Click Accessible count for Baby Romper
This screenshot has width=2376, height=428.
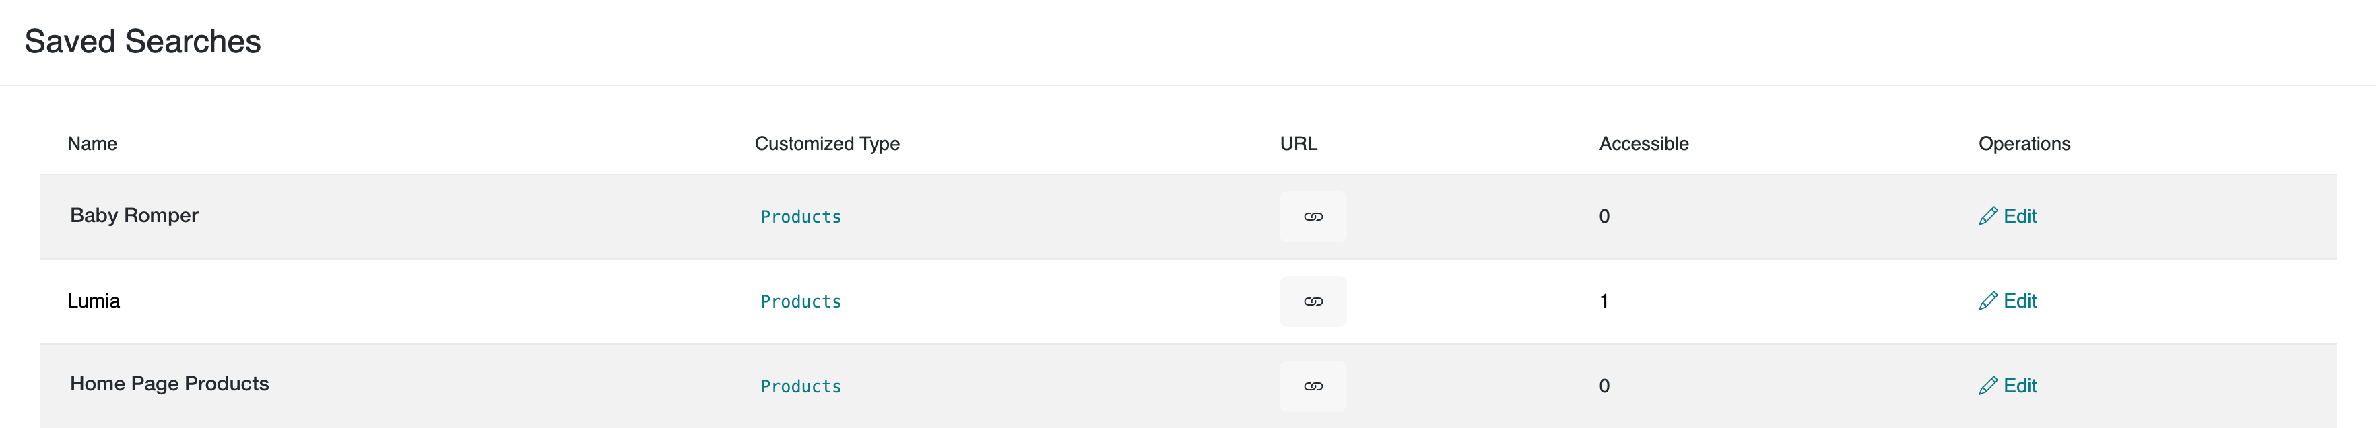pos(1604,217)
